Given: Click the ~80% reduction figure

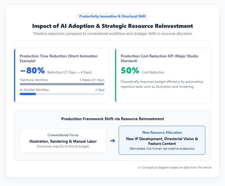Looking at the screenshot, I should pyautogui.click(x=32, y=70).
